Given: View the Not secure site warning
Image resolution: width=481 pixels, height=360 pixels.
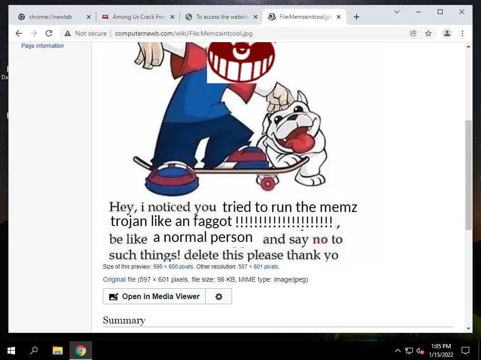Looking at the screenshot, I should pyautogui.click(x=85, y=33).
